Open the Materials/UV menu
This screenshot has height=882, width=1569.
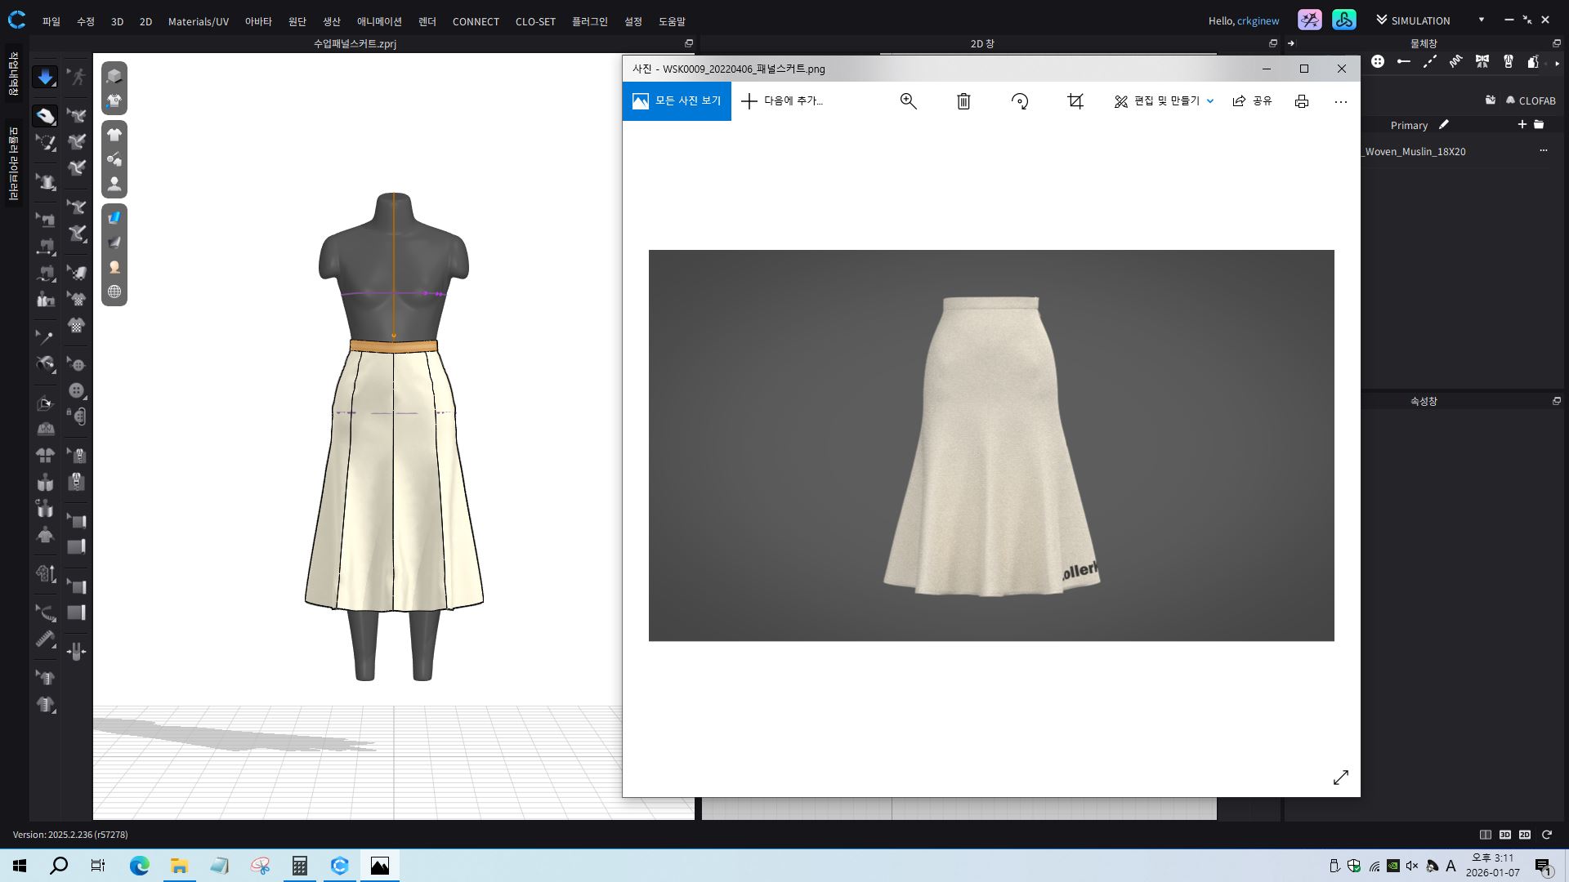tap(198, 21)
